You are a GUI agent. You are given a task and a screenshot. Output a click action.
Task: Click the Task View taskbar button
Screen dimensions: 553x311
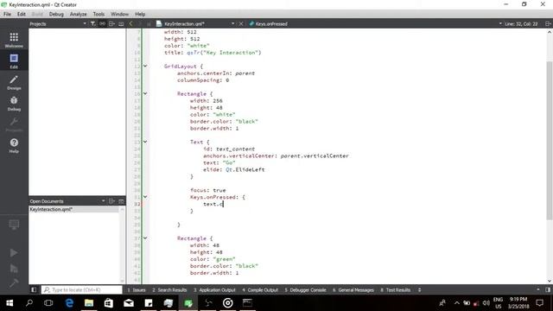[x=48, y=303]
